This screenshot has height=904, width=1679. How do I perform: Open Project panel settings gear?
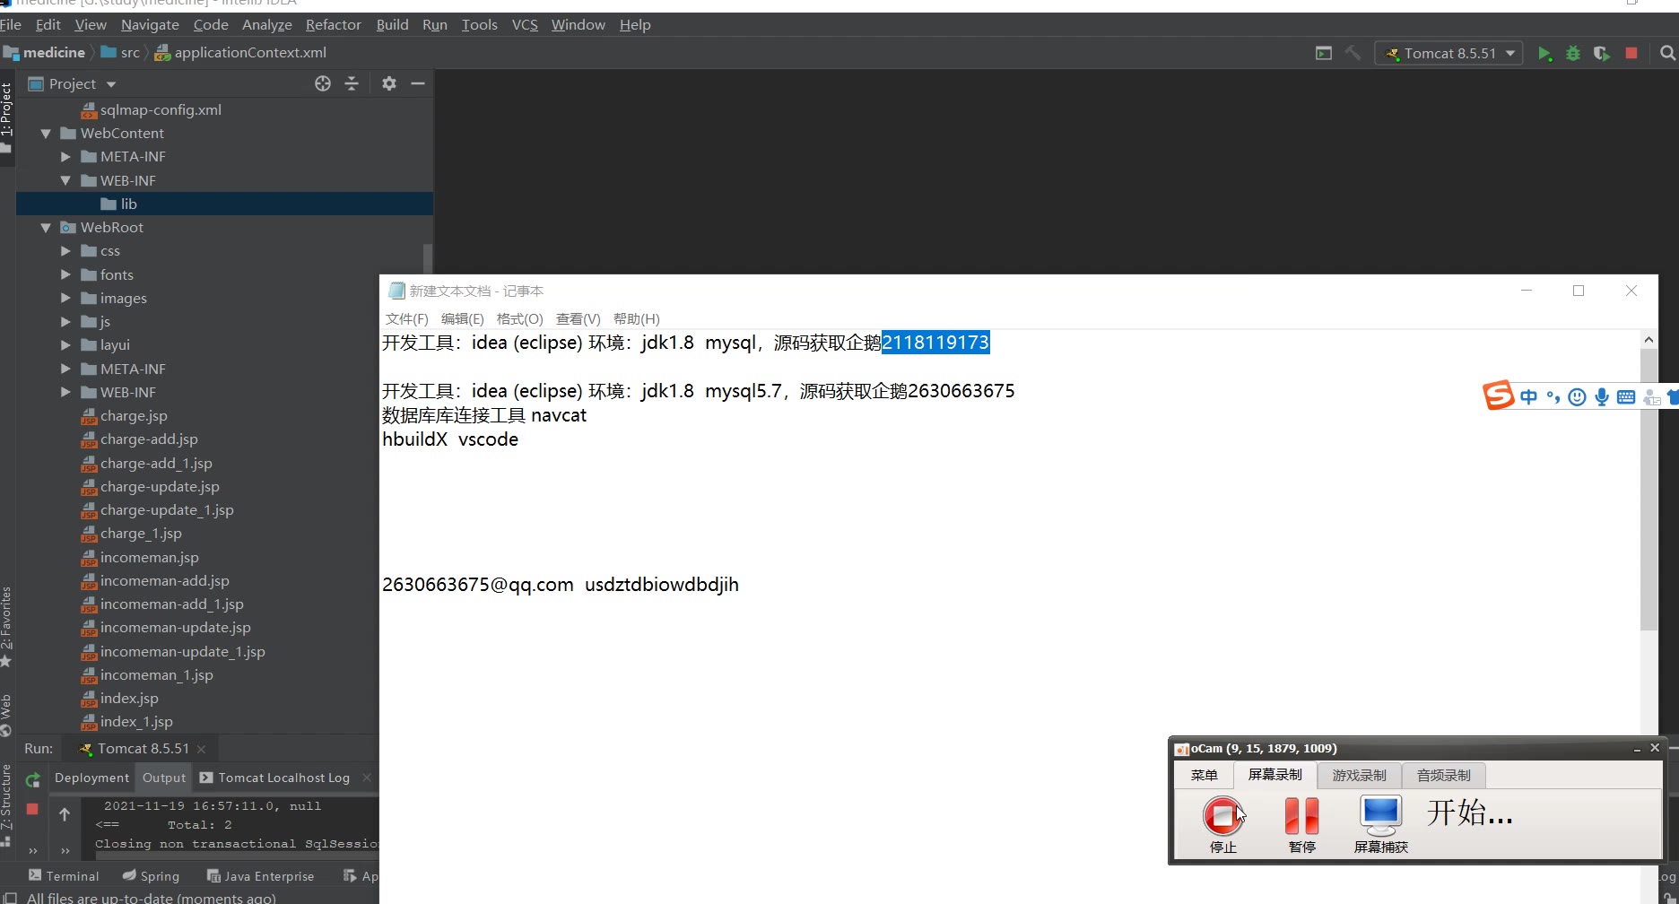[388, 83]
